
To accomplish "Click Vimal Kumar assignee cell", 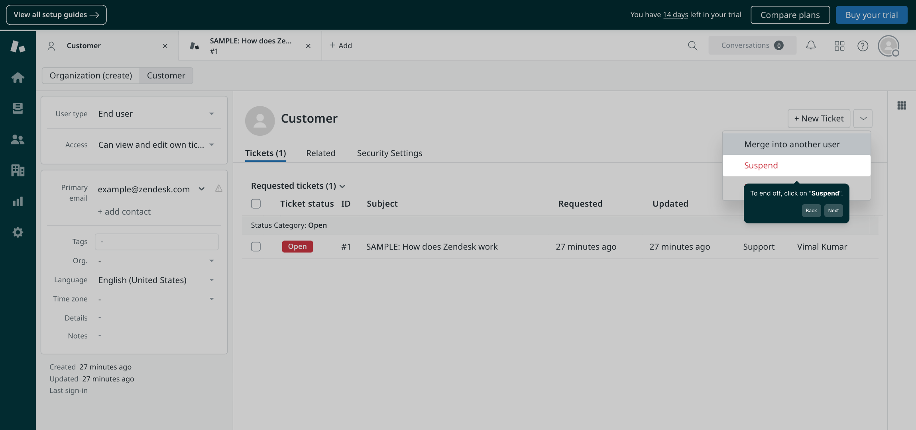I will pyautogui.click(x=822, y=247).
